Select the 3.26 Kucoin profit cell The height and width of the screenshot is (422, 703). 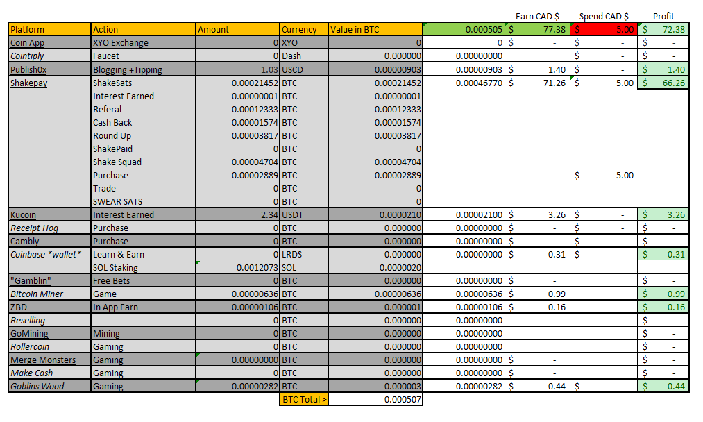click(x=663, y=214)
